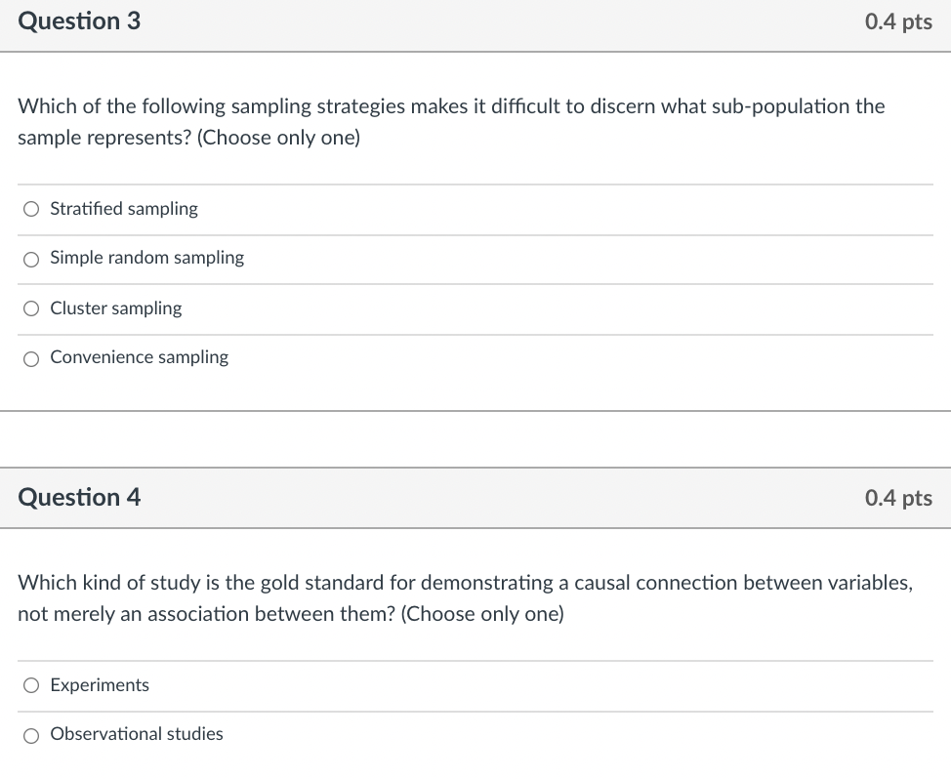Choose the Simple random sampling radio button
Viewport: 951px width, 779px height.
pos(31,260)
